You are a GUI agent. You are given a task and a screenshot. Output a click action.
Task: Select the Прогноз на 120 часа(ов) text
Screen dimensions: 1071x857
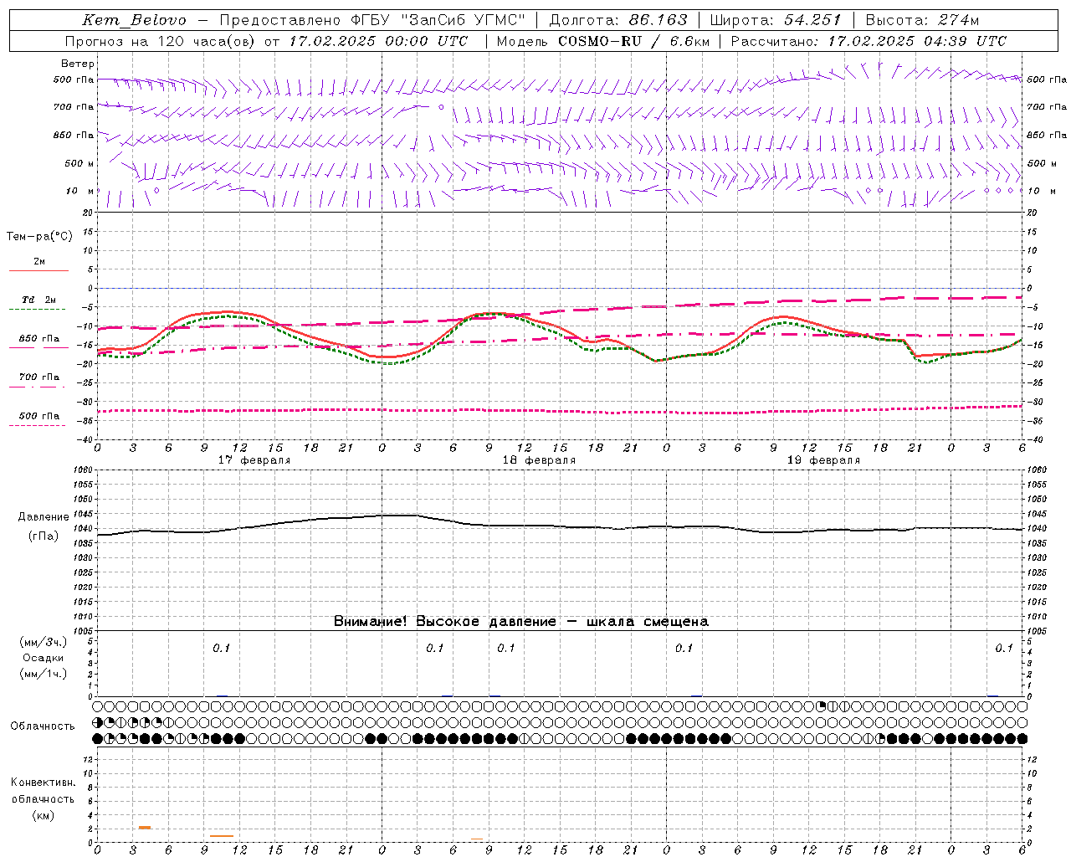tap(161, 41)
